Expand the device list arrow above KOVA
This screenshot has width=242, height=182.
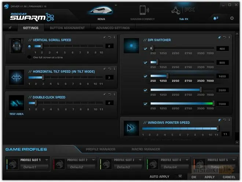click(115, 6)
